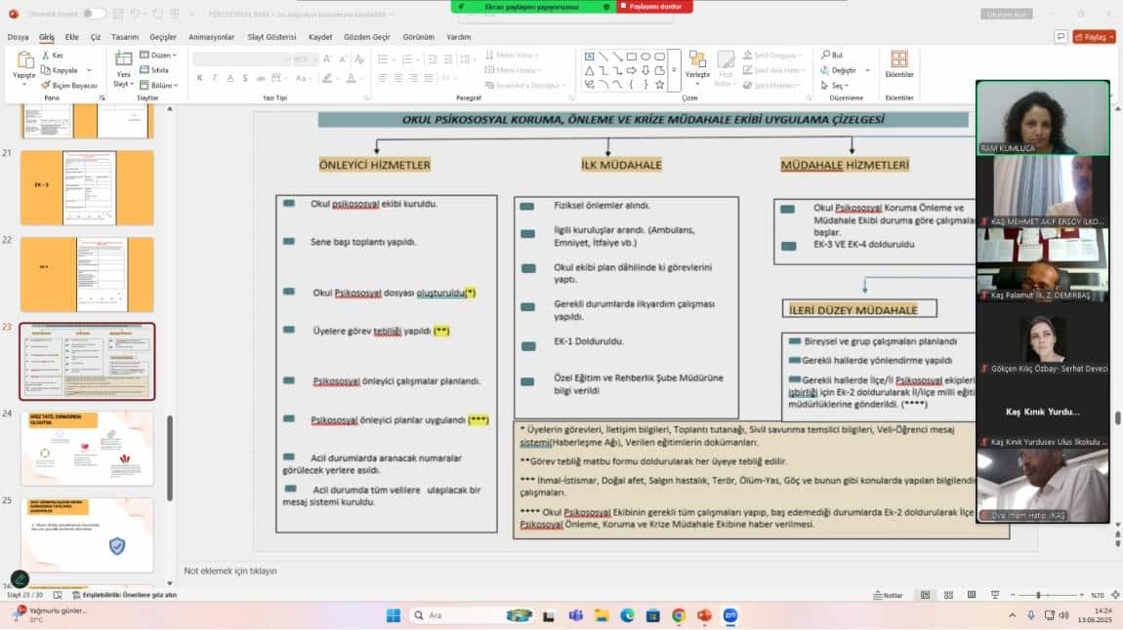1123x630 pixels.
Task: Toggle the Notlar notes pane
Action: click(x=889, y=595)
